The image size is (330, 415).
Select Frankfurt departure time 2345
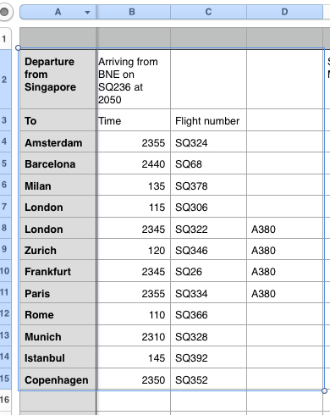point(134,271)
